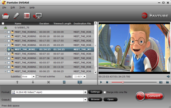Screen dimensions: 171x108
Task: Open the Help menu
Action: (32, 8)
